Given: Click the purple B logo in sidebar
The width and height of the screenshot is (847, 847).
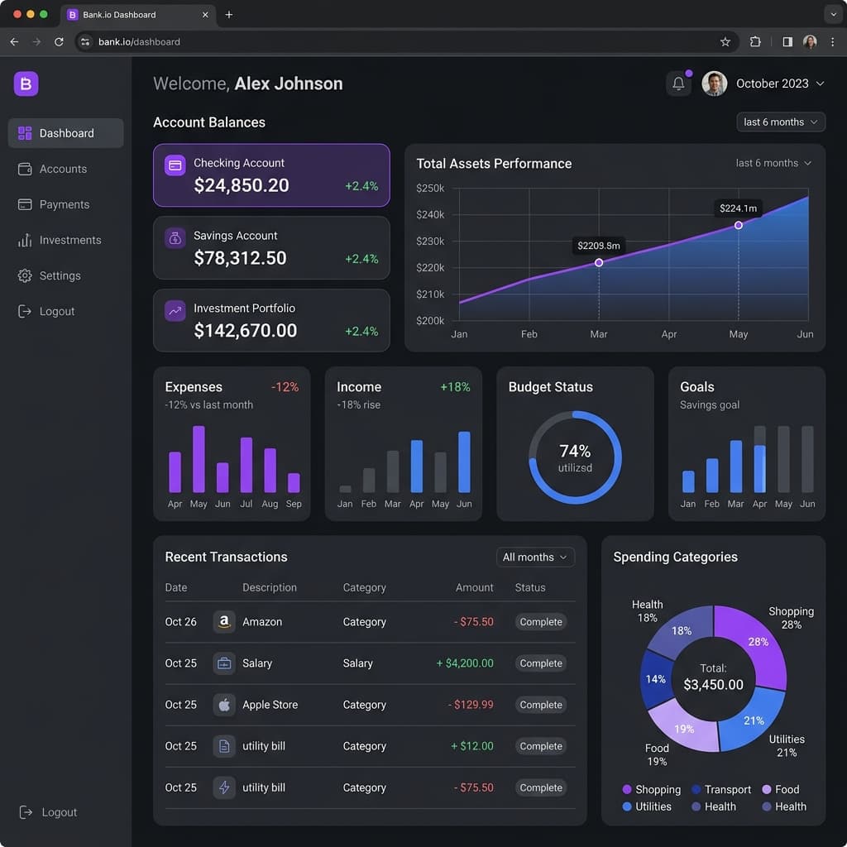Looking at the screenshot, I should 26,84.
